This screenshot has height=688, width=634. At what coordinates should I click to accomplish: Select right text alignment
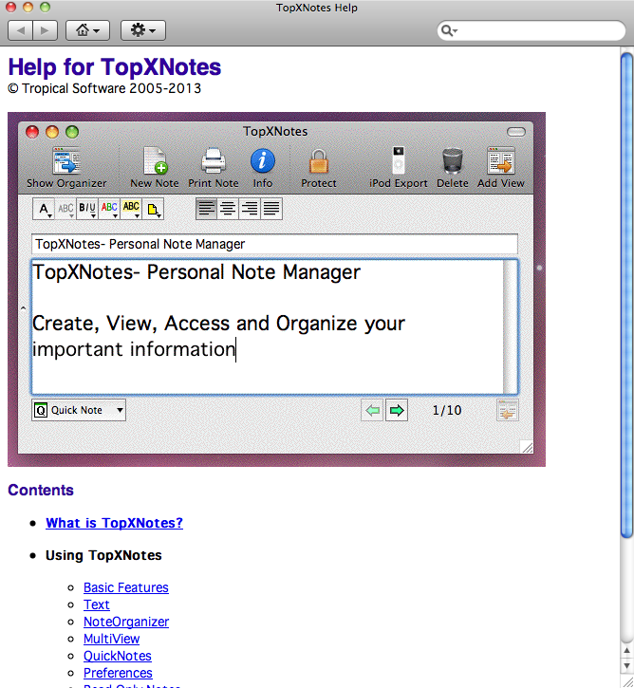click(x=250, y=209)
